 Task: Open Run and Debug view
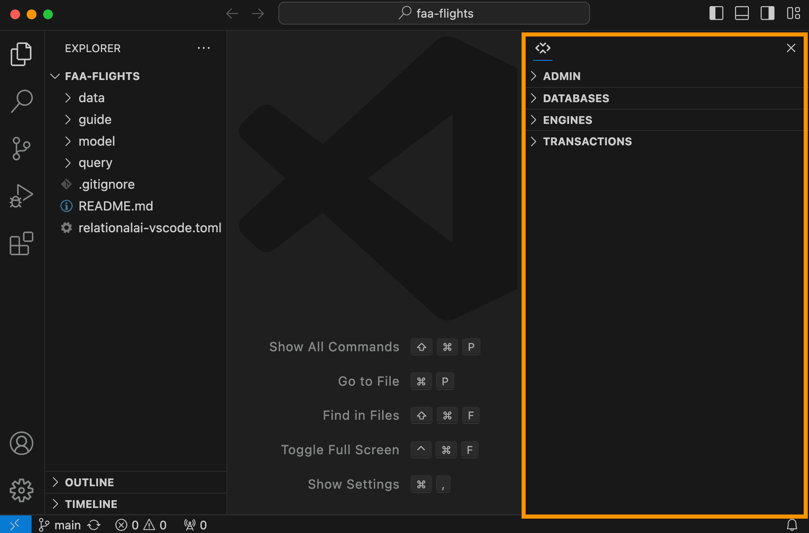tap(21, 196)
